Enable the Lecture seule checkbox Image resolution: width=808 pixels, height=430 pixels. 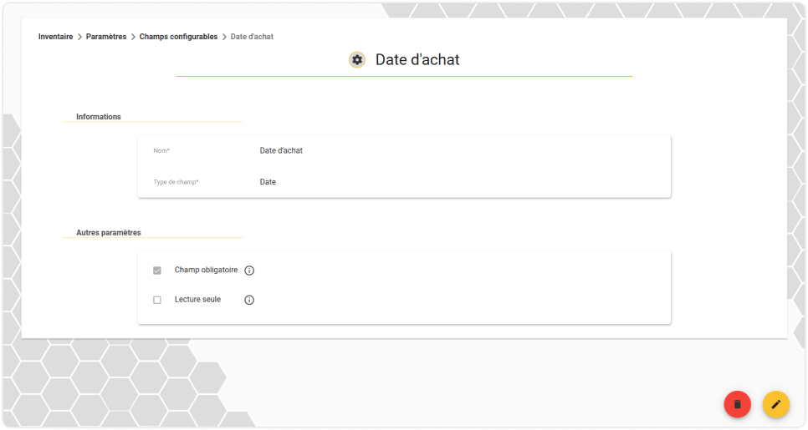coord(157,300)
